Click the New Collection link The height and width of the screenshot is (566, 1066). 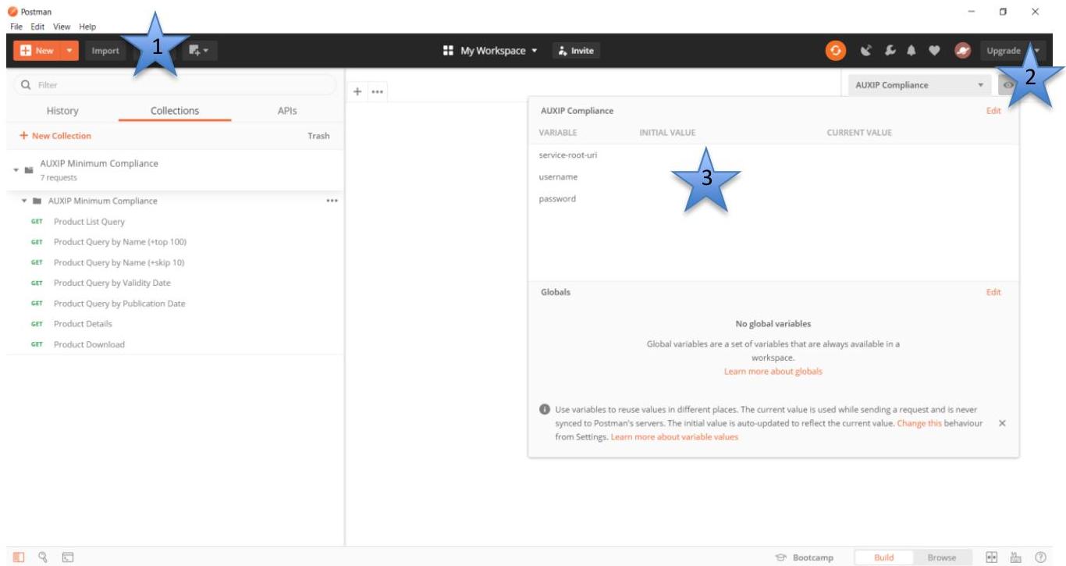click(55, 136)
